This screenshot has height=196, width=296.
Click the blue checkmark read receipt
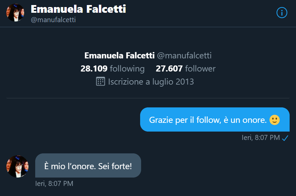pos(285,138)
